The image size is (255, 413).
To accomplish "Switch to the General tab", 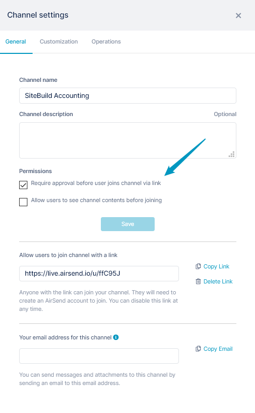I will point(16,41).
